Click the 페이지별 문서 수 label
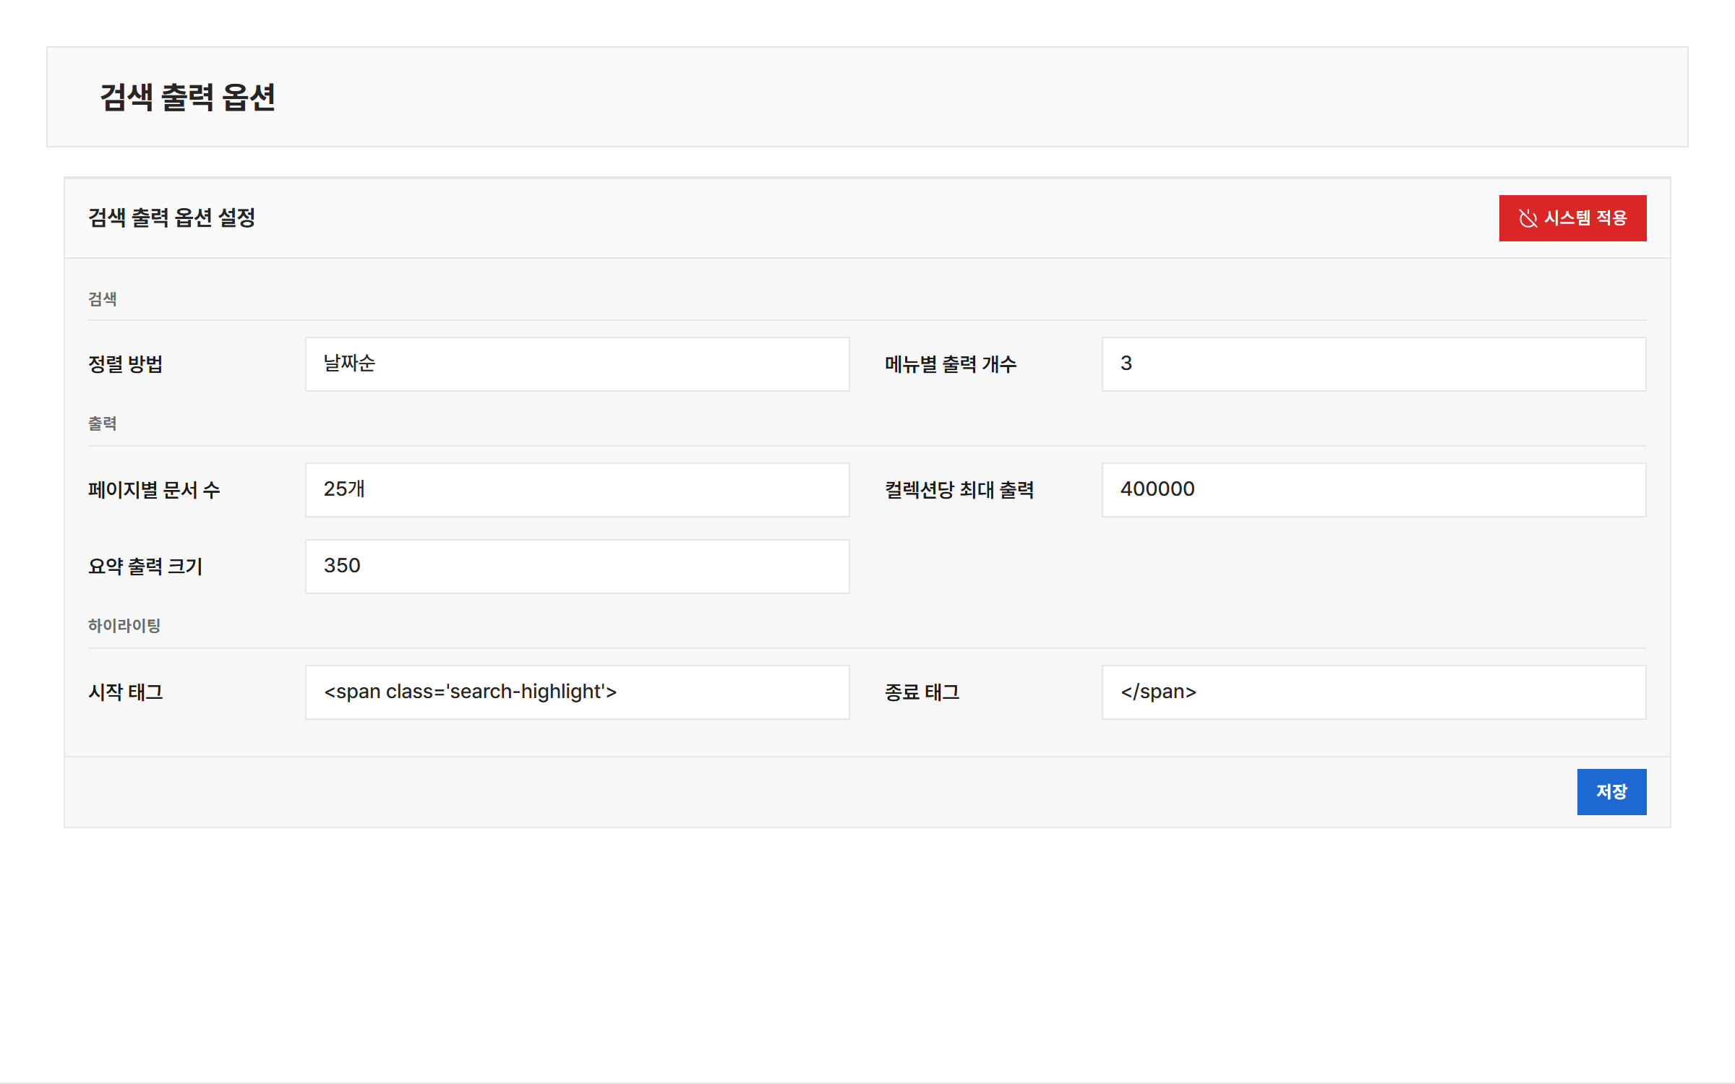Screen dimensions: 1735x1084 154,490
